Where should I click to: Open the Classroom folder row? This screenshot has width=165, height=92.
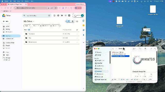(x=52, y=34)
